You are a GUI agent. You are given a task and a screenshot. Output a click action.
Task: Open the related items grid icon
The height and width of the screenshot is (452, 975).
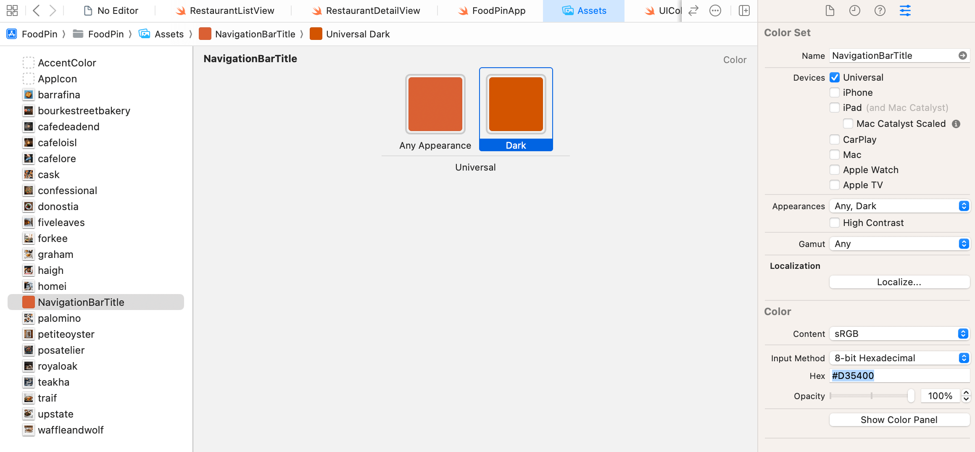tap(12, 11)
